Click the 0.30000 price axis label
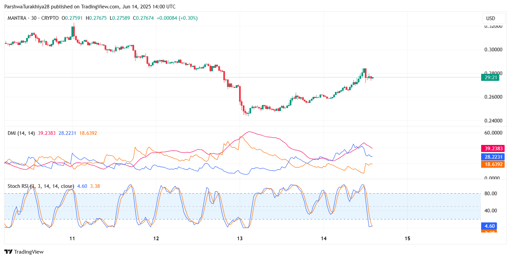The width and height of the screenshot is (511, 259). pos(494,50)
